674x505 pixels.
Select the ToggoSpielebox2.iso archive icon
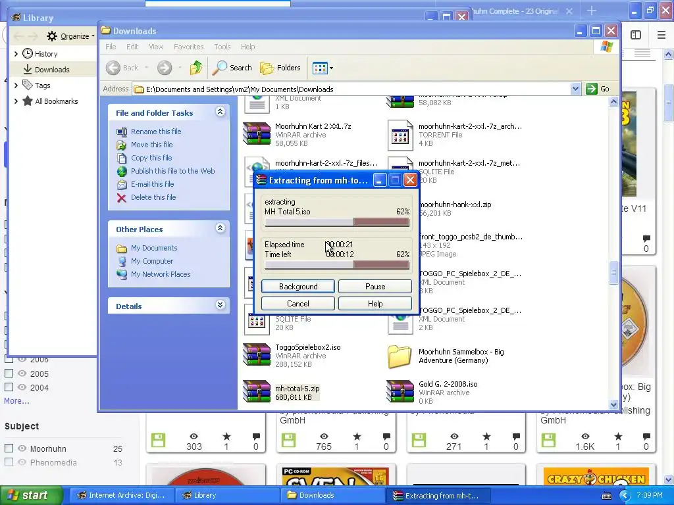pyautogui.click(x=257, y=354)
